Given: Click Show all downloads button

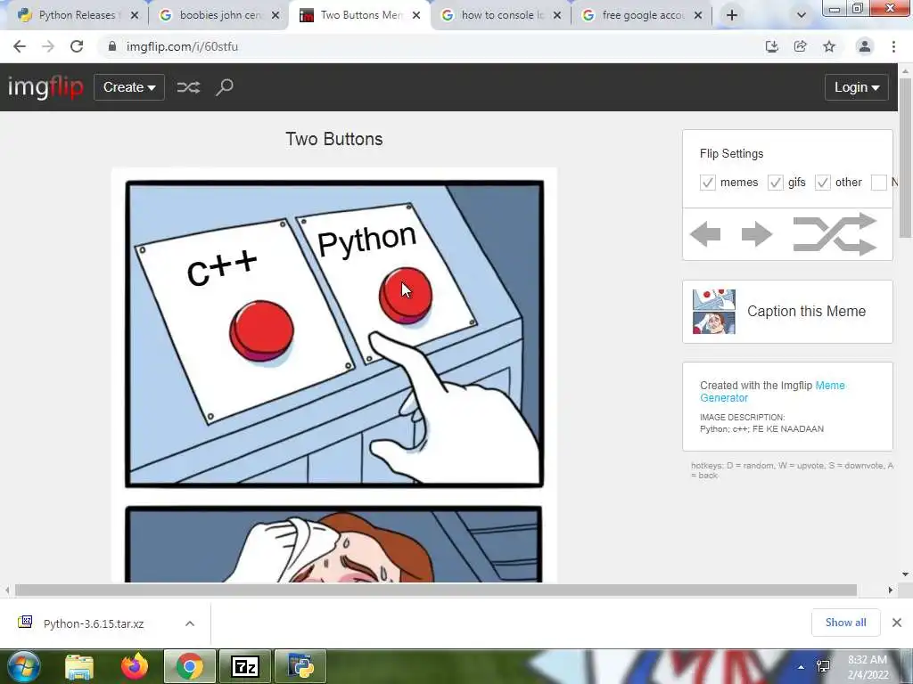Looking at the screenshot, I should (845, 623).
